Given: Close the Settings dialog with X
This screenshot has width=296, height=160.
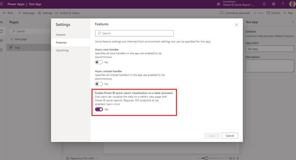Looking at the screenshot, I should (236, 25).
